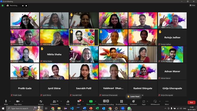The width and height of the screenshot is (197, 111).
Task: Open Word from the taskbar
Action: 85,108
